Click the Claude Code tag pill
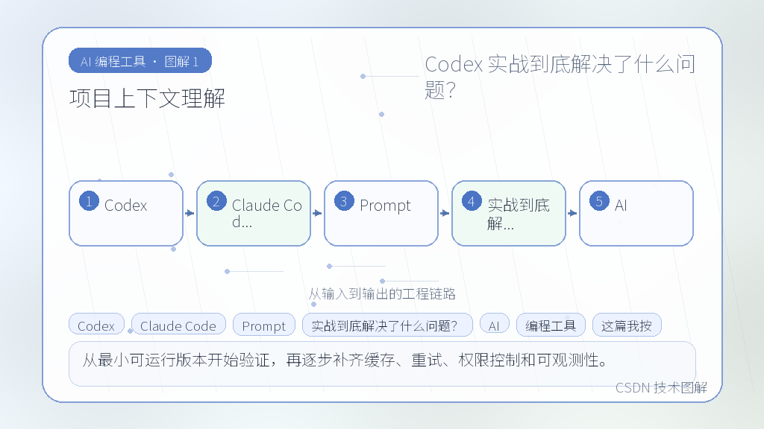The image size is (764, 429). tap(178, 325)
